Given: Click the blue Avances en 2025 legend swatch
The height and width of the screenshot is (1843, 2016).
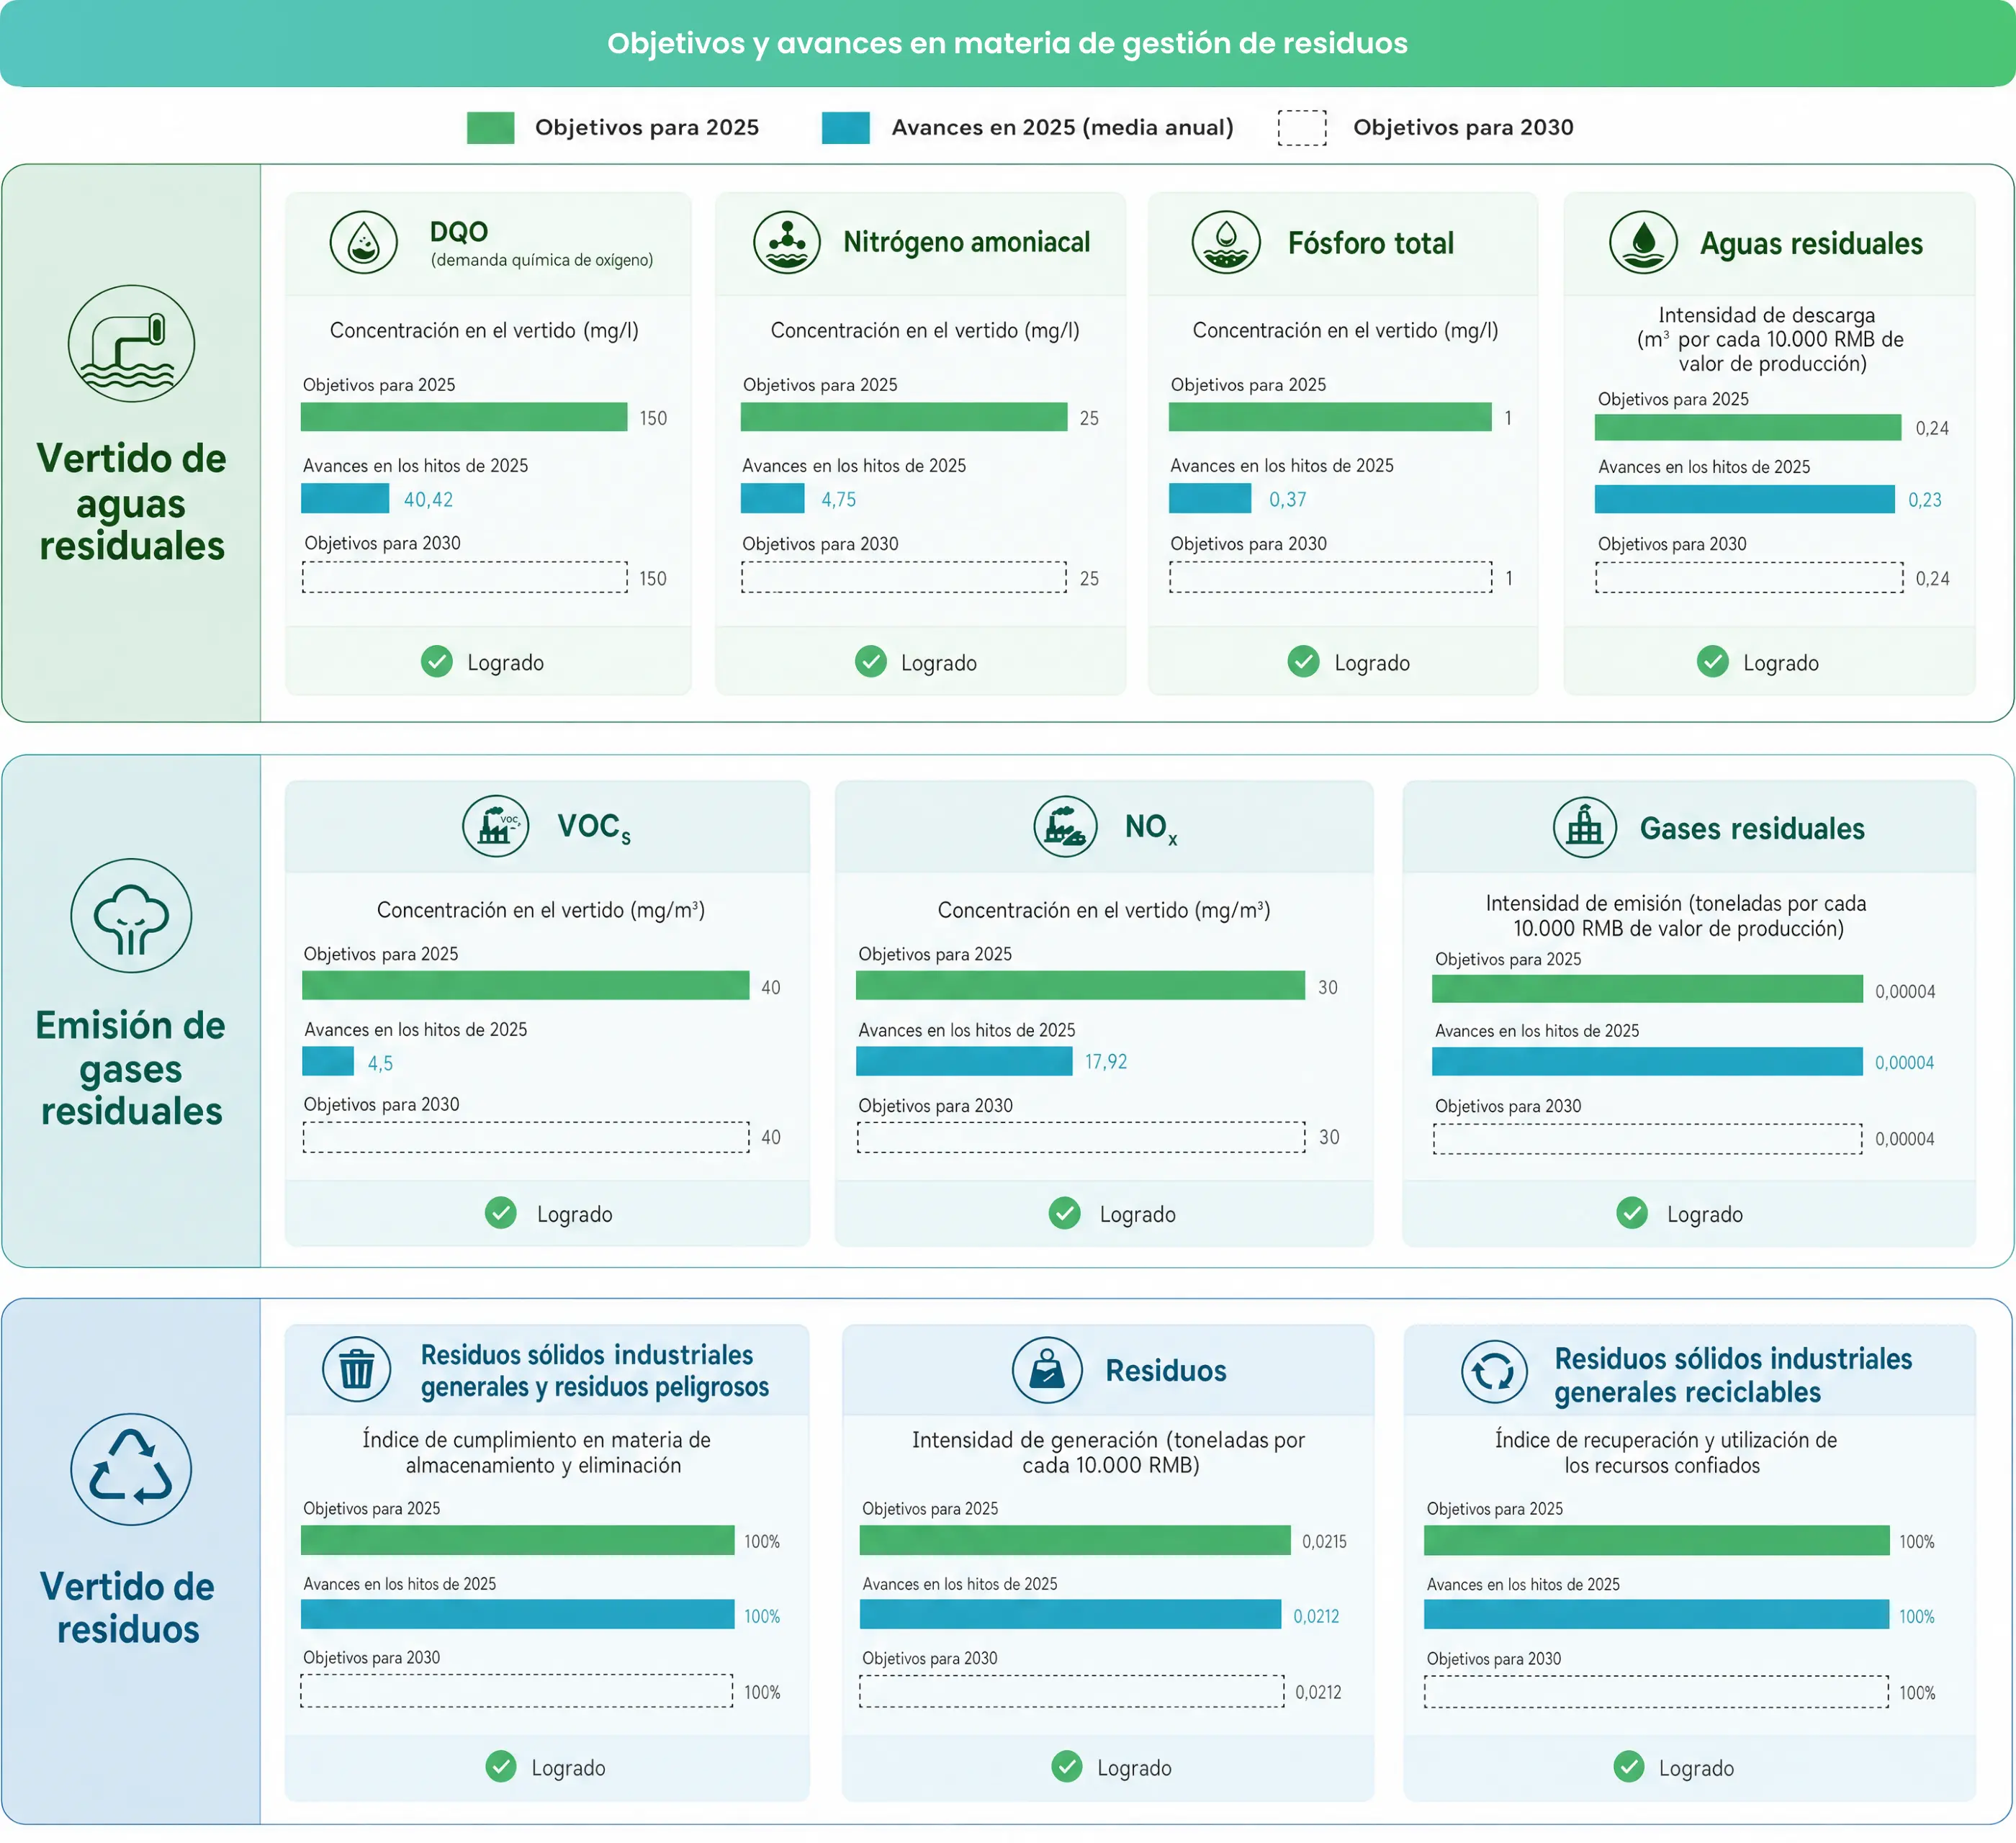Looking at the screenshot, I should (846, 128).
